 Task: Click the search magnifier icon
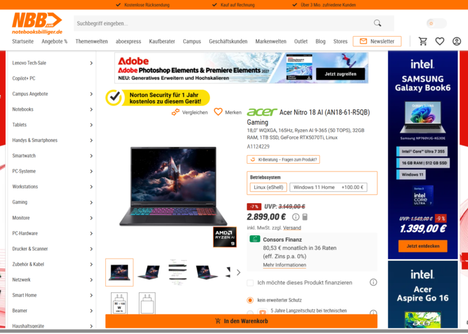click(377, 23)
